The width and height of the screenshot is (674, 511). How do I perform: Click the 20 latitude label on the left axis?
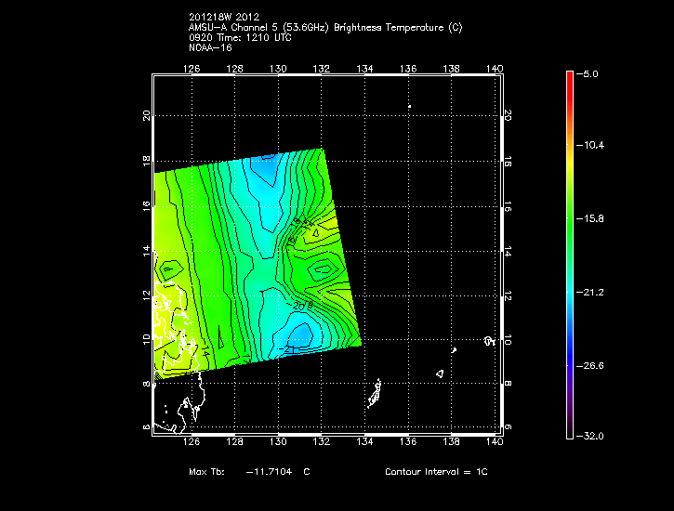[145, 115]
